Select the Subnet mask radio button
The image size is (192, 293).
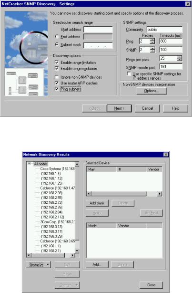pyautogui.click(x=57, y=44)
